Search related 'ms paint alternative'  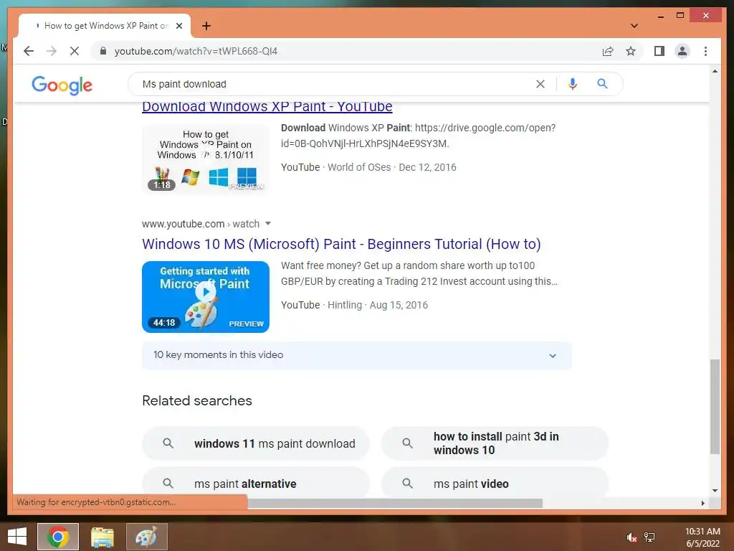click(256, 483)
